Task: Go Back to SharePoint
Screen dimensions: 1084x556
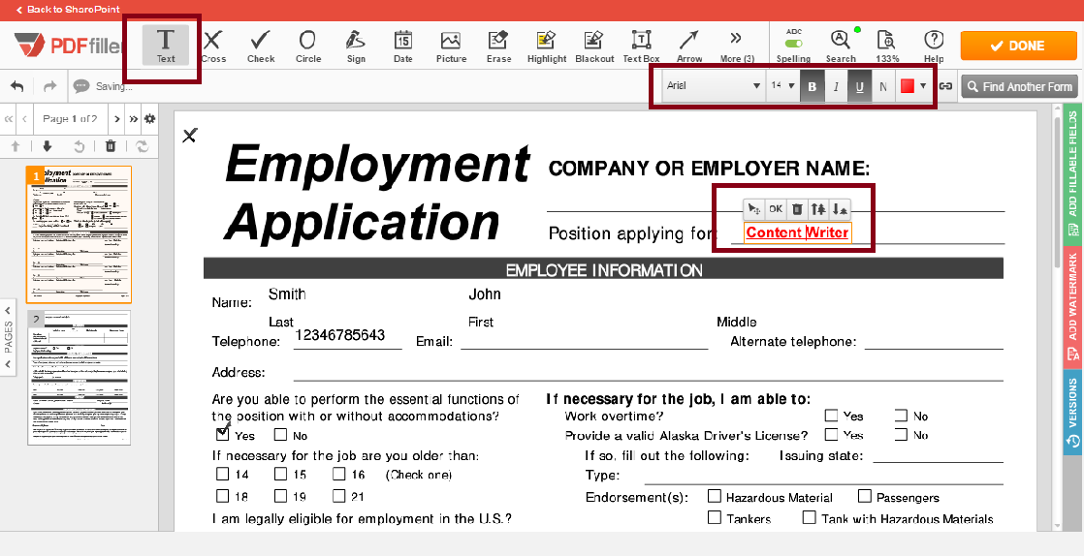Action: (68, 10)
